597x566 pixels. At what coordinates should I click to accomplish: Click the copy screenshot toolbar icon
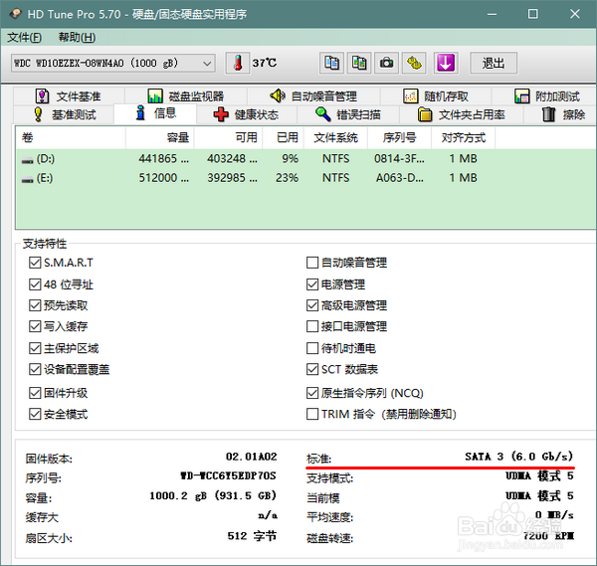pos(359,63)
